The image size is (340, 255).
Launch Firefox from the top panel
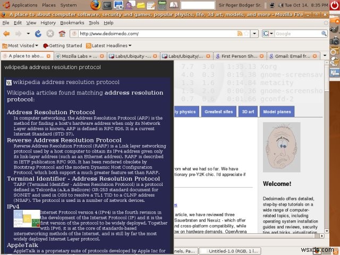point(96,5)
